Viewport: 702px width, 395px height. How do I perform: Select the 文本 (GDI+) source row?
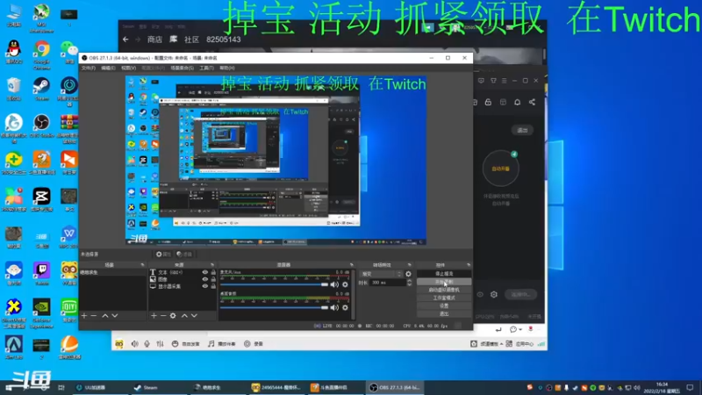tap(183, 272)
